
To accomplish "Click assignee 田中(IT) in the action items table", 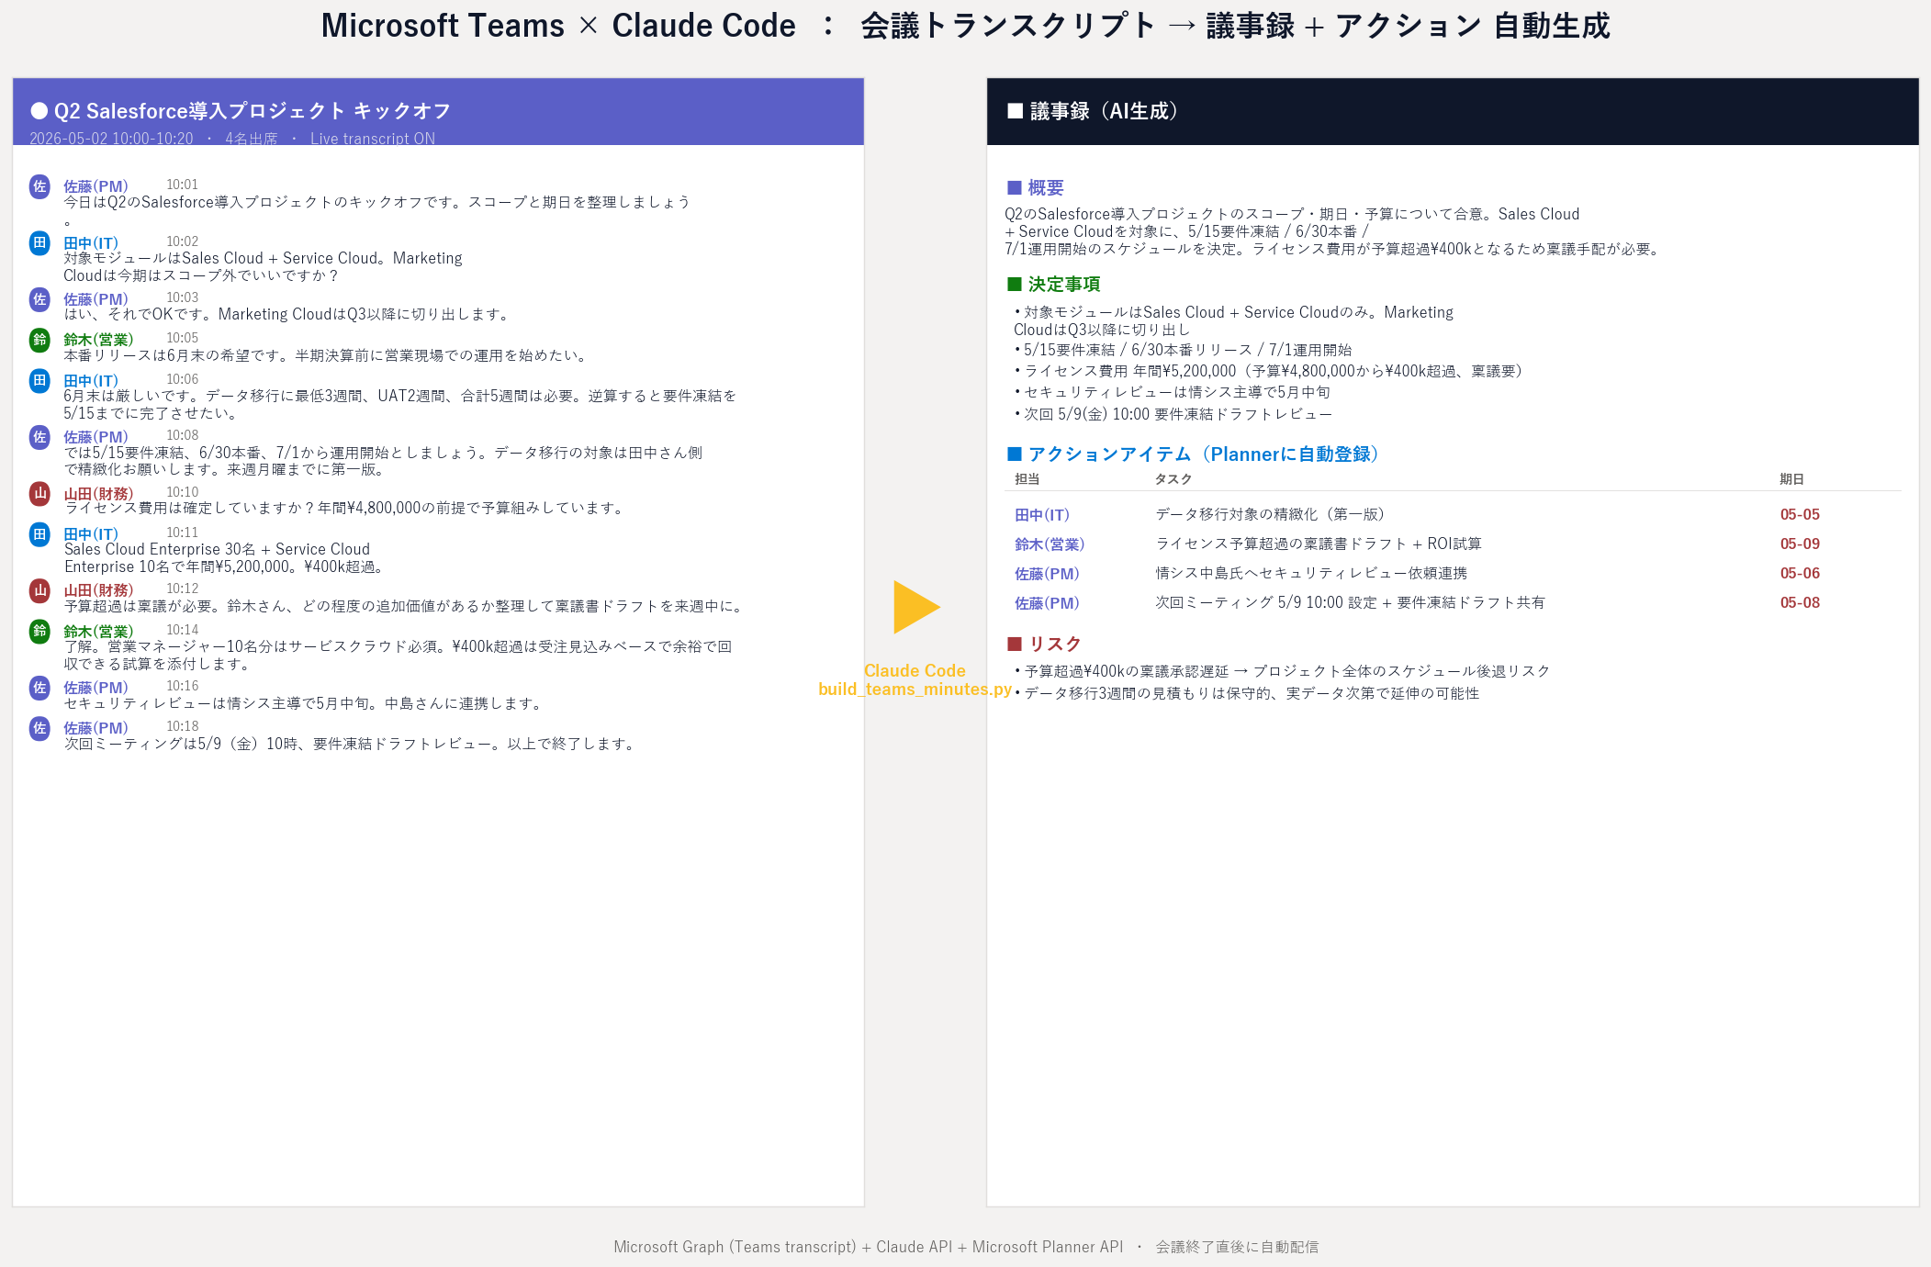I will 1042,515.
